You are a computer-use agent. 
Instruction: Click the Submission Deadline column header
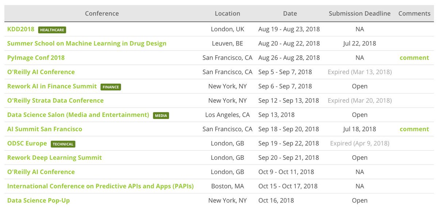tap(360, 13)
